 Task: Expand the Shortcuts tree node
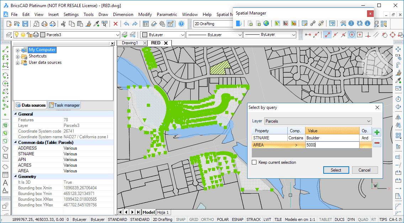(x=17, y=56)
